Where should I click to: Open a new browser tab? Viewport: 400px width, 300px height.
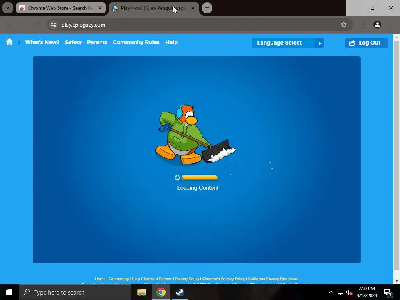pos(207,8)
